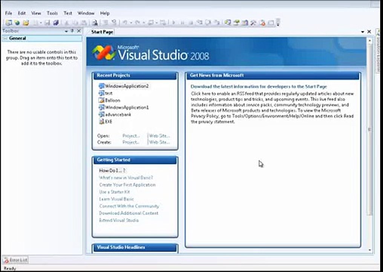Click the Step Into icon
The image size is (383, 272).
(x=199, y=23)
